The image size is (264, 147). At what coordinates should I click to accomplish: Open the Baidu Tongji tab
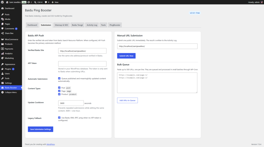(77, 25)
